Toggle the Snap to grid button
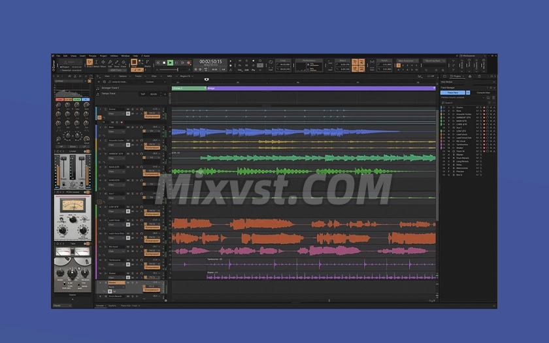 point(134,62)
